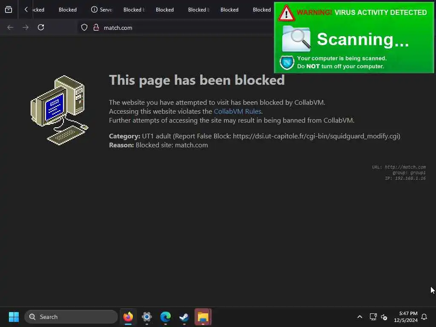The width and height of the screenshot is (436, 327).
Task: Switch to the Serve tab
Action: point(101,9)
